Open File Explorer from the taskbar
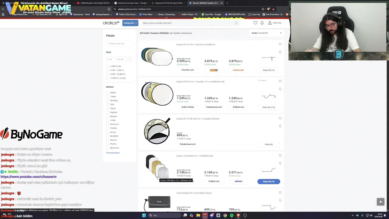Image resolution: width=389 pixels, height=219 pixels. [198, 215]
